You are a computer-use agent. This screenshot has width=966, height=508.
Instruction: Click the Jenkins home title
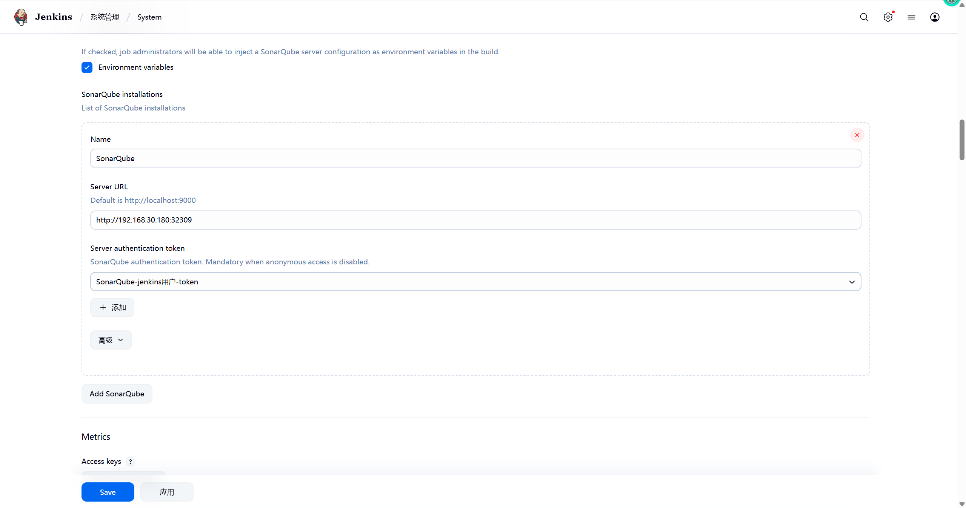coord(54,17)
